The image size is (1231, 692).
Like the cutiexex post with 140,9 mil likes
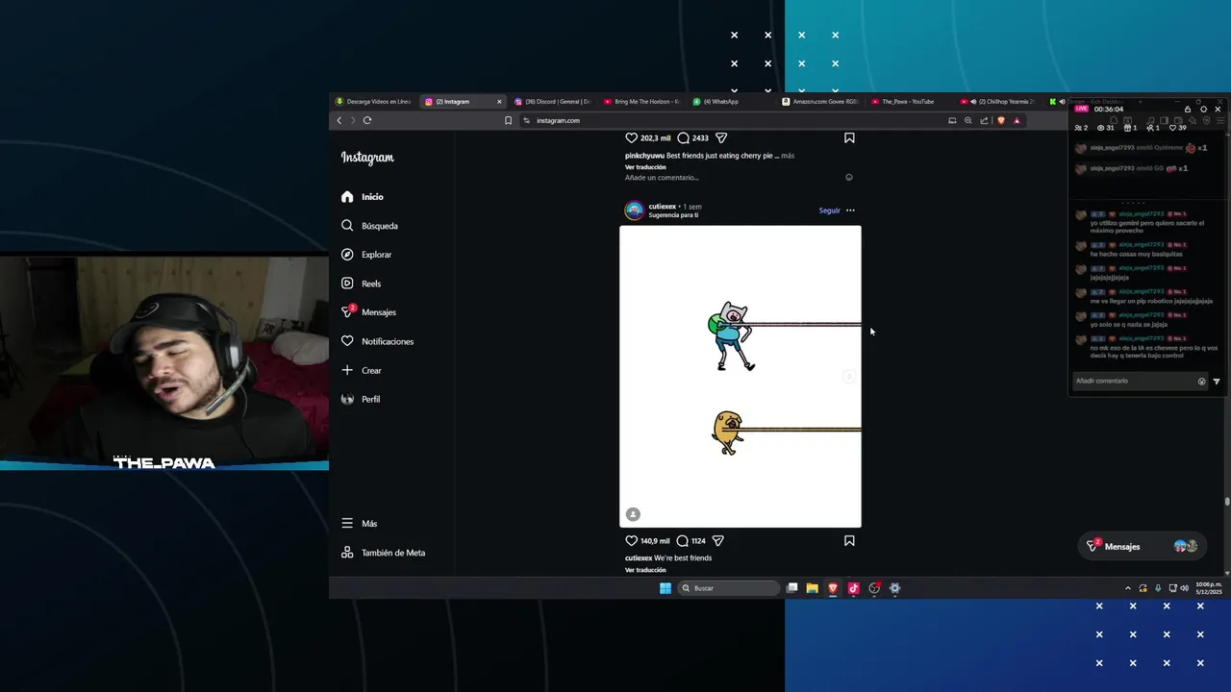click(x=632, y=541)
